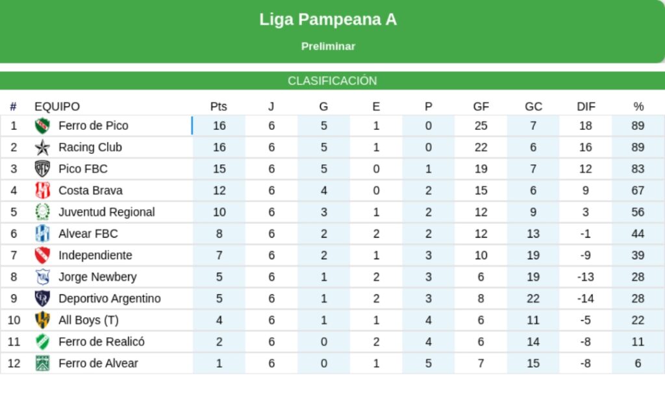The image size is (665, 402).
Task: Open the Racing Club team link
Action: point(90,147)
